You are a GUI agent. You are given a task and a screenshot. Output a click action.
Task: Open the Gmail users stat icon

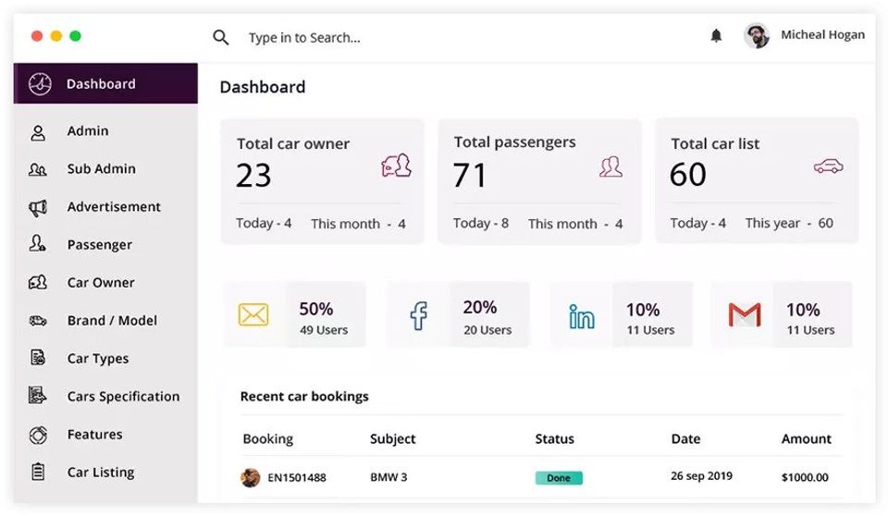[x=745, y=315]
